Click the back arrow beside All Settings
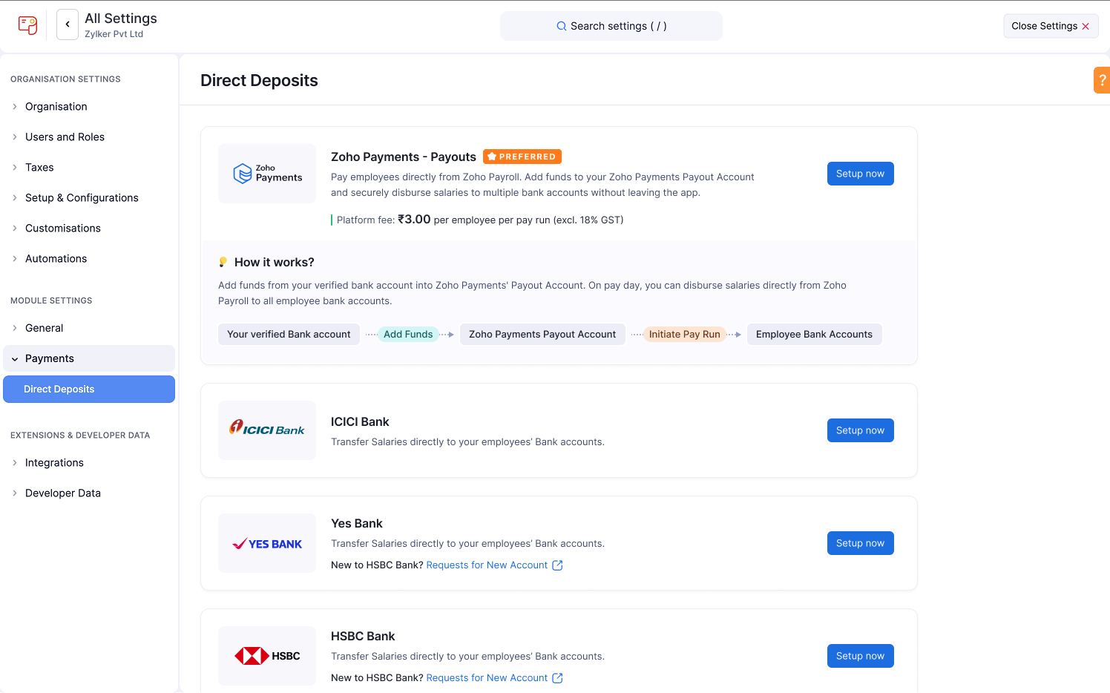The height and width of the screenshot is (693, 1110). (67, 24)
